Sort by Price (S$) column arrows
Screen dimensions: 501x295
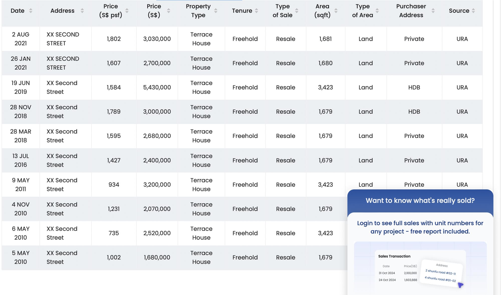[x=169, y=11]
